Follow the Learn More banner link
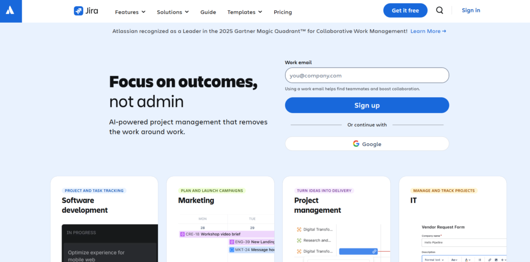 pyautogui.click(x=428, y=31)
